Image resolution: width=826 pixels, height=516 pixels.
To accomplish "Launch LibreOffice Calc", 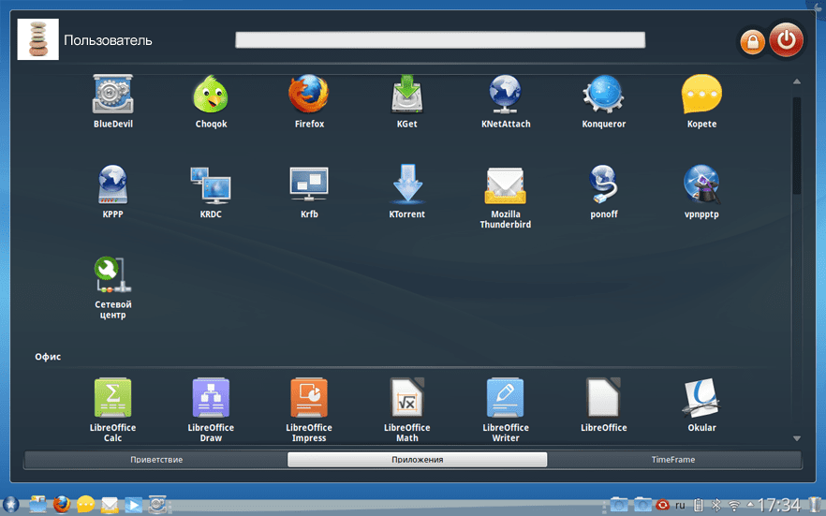I will [x=112, y=409].
